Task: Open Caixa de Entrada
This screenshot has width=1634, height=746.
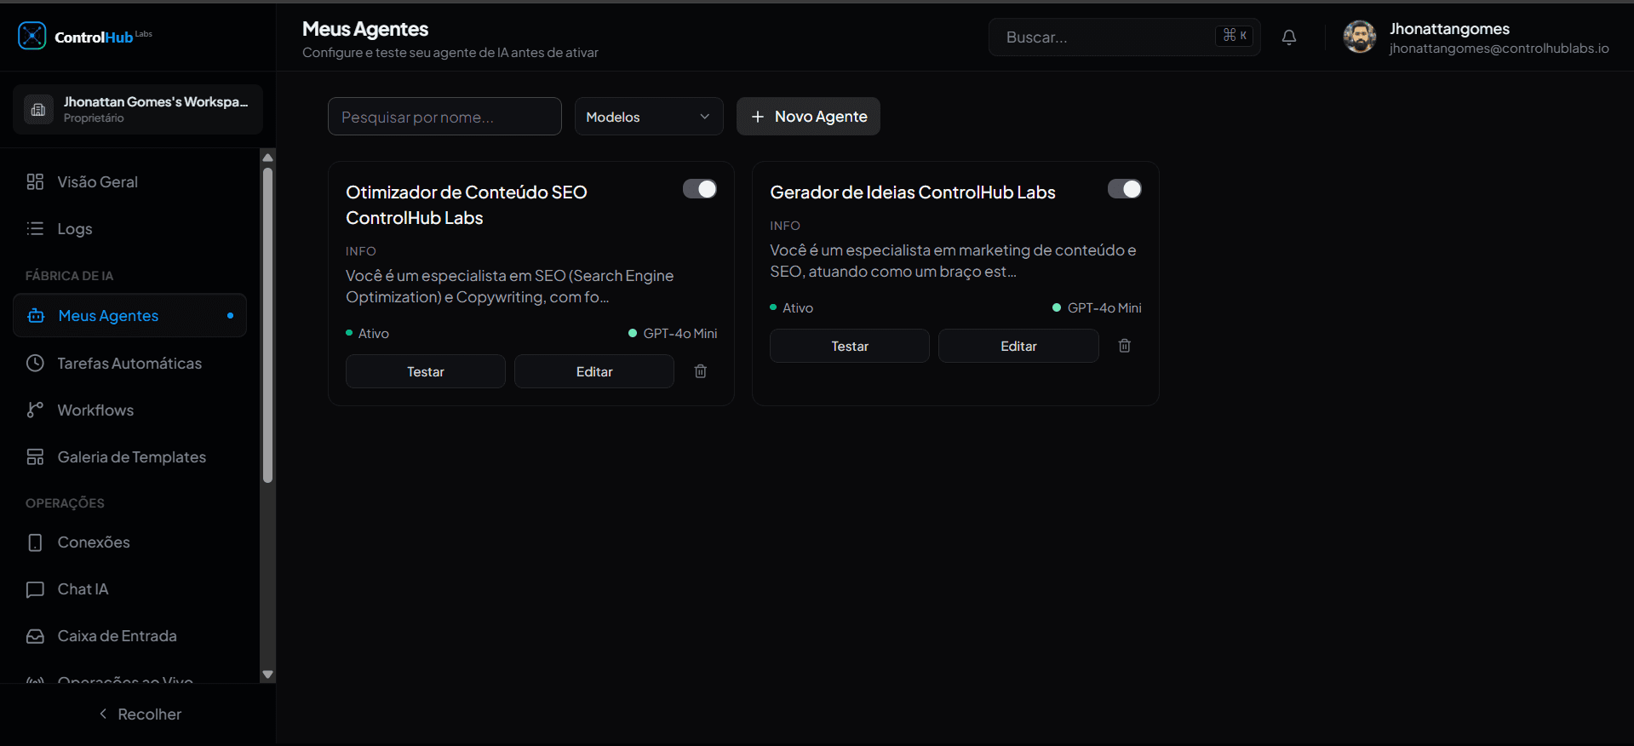Action: pos(129,636)
